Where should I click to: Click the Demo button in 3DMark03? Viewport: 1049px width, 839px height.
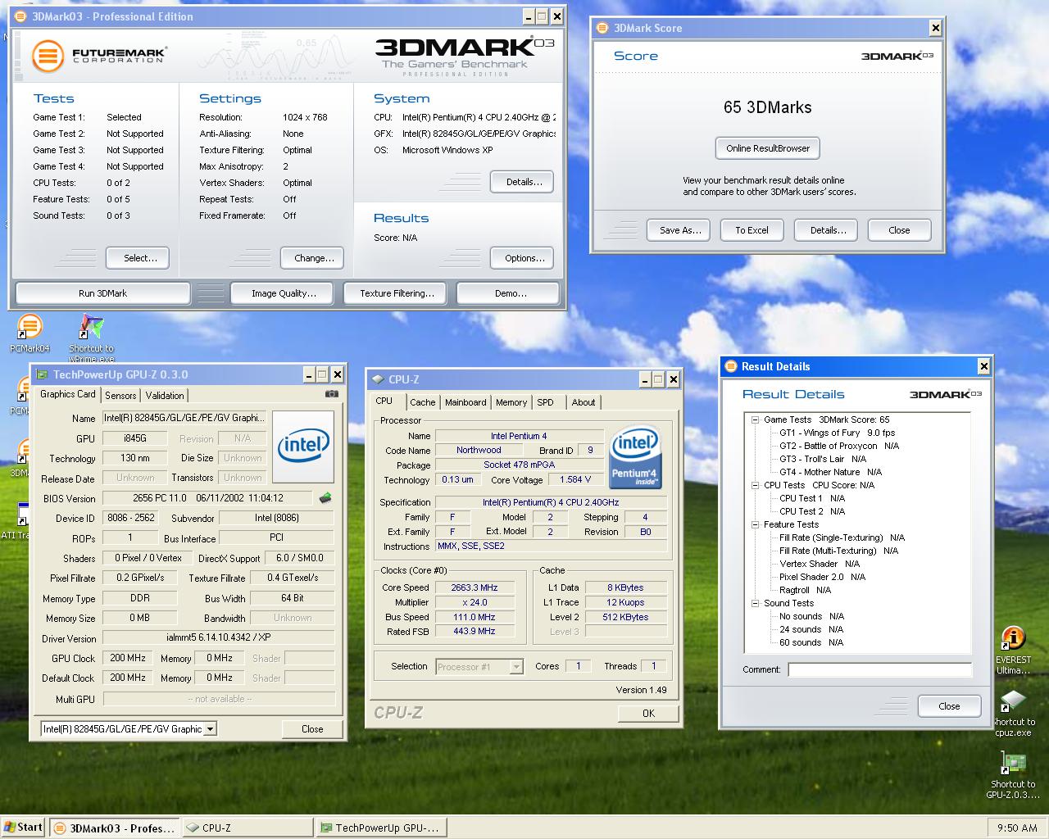[x=509, y=293]
